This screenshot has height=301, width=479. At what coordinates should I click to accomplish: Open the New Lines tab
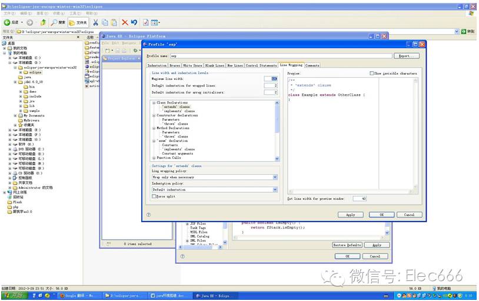(235, 65)
